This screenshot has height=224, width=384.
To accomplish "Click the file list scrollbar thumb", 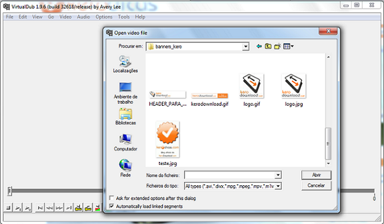I will coord(328,143).
